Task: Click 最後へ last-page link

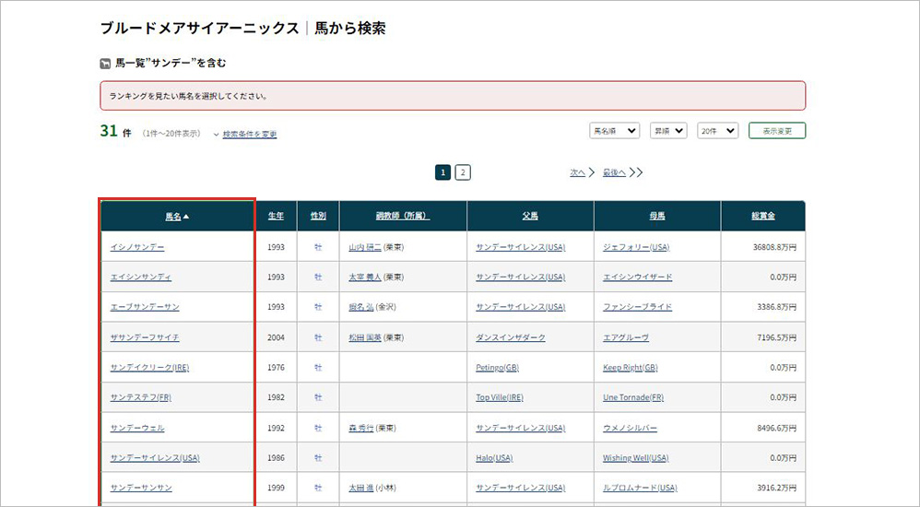Action: coord(614,172)
